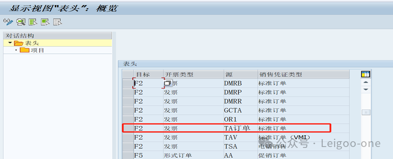Screen dimensions: 393x159
Task: Toggle row selector for F5 形式订单 row
Action: [128, 155]
